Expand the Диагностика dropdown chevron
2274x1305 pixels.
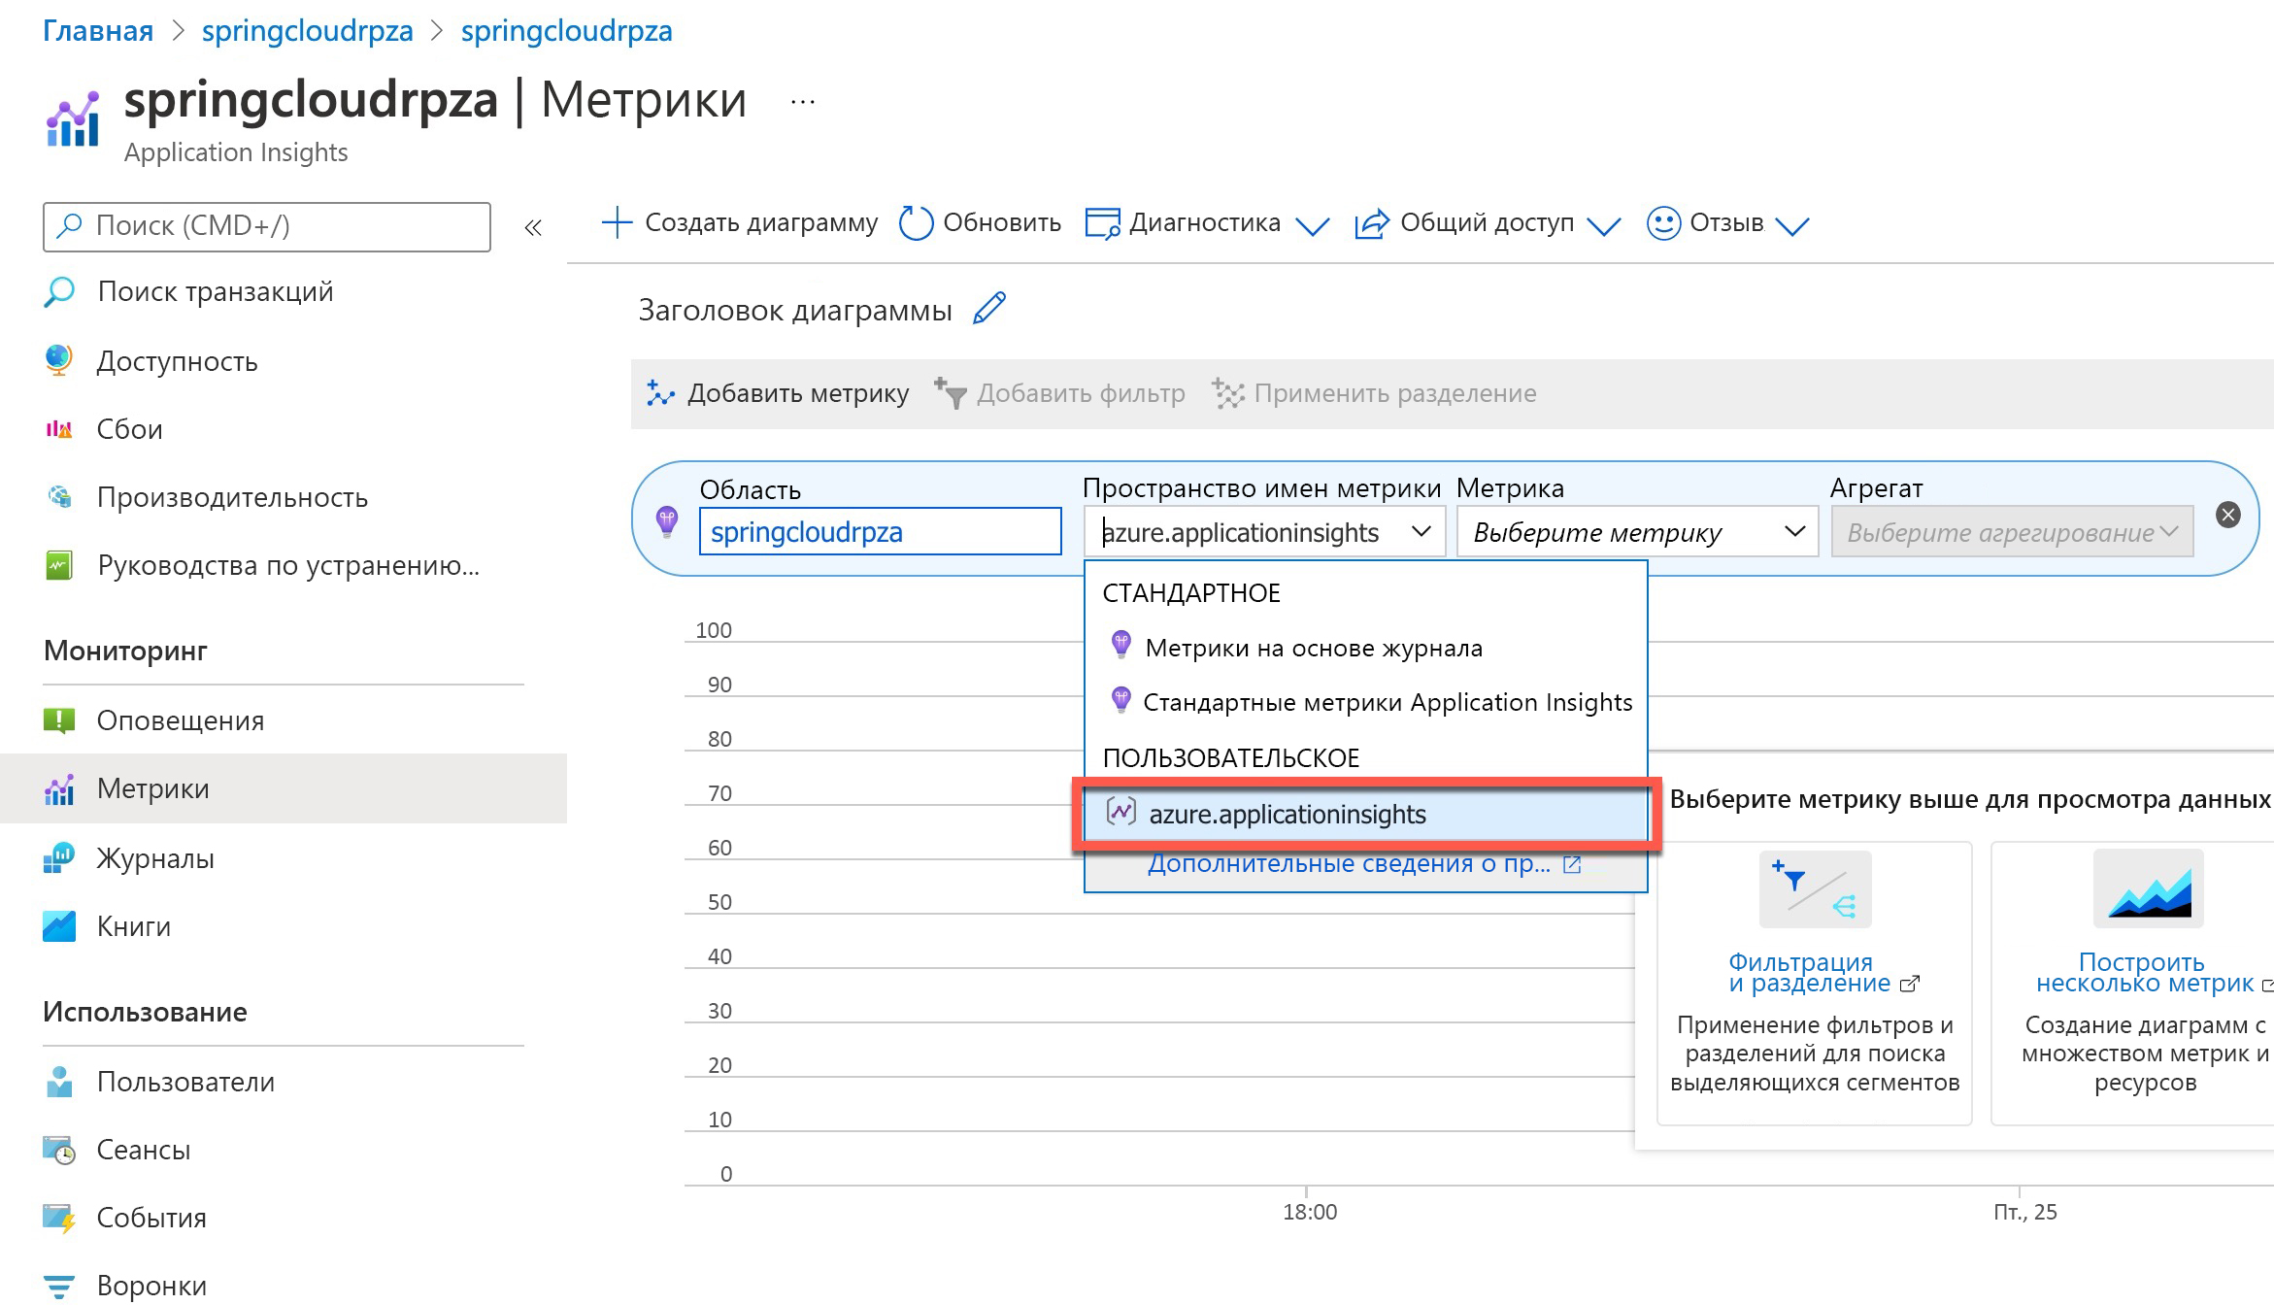[x=1313, y=227]
